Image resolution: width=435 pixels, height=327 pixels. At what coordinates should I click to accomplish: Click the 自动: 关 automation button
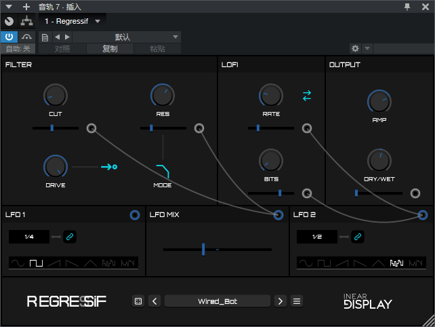pyautogui.click(x=18, y=49)
